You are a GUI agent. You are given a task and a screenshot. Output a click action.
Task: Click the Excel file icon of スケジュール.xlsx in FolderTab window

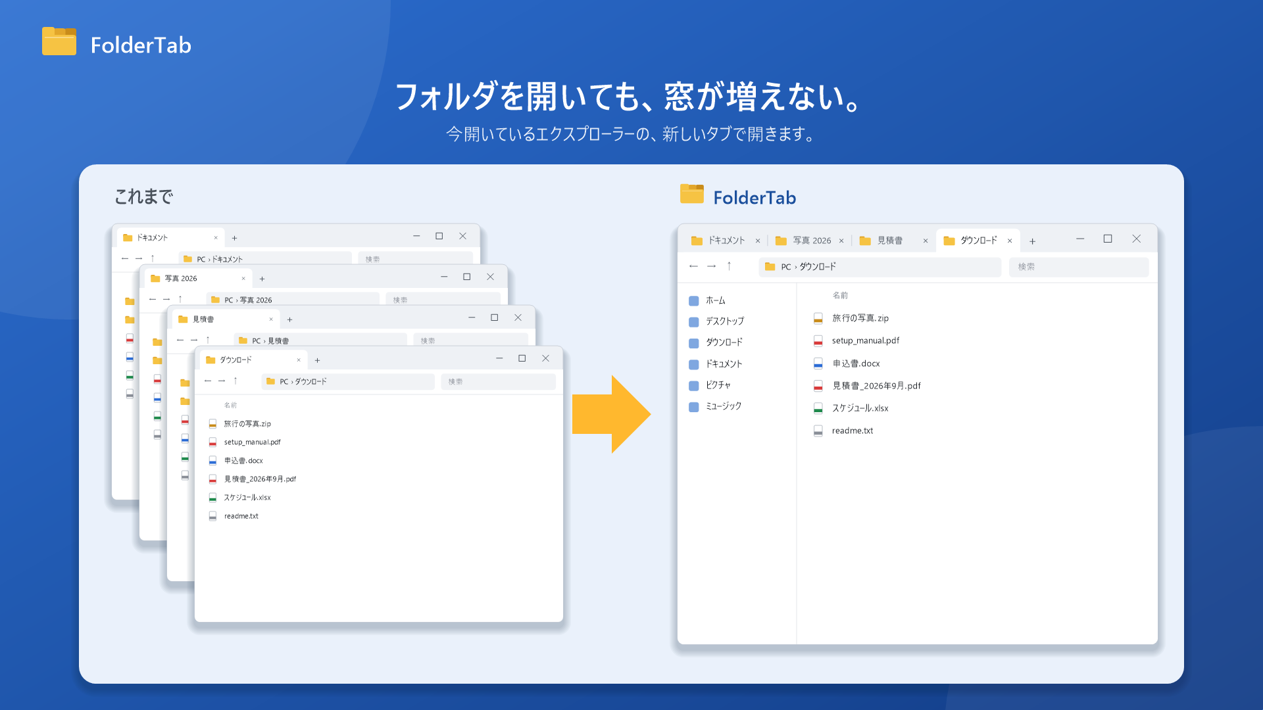pyautogui.click(x=818, y=408)
